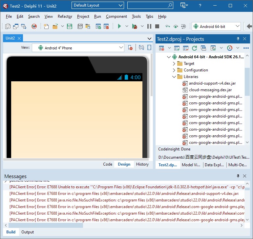
Task: Switch to the Code tab
Action: (108, 164)
